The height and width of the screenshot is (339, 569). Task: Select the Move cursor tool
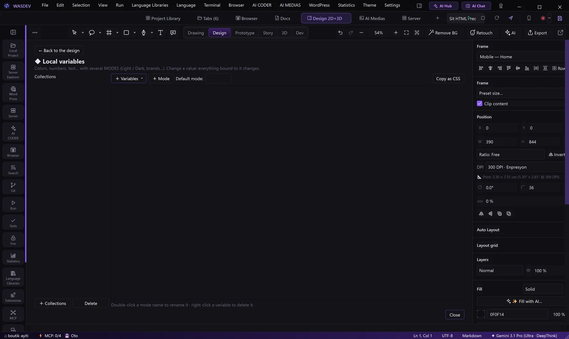[75, 33]
